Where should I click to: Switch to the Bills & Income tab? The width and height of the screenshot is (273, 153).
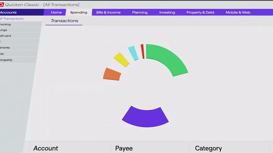[108, 12]
